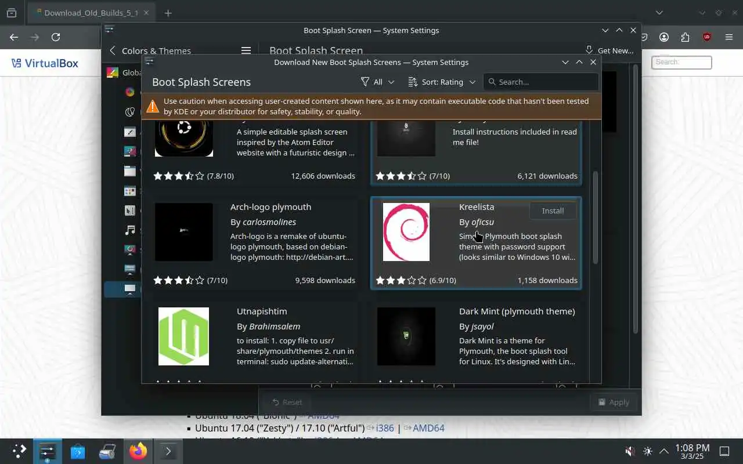743x464 pixels.
Task: Select Night Light bulb sidebar icon
Action: (x=130, y=112)
